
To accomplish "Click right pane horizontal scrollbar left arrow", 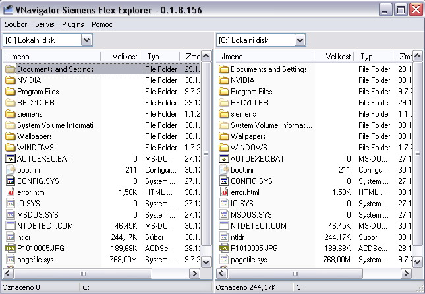I will click(x=221, y=274).
